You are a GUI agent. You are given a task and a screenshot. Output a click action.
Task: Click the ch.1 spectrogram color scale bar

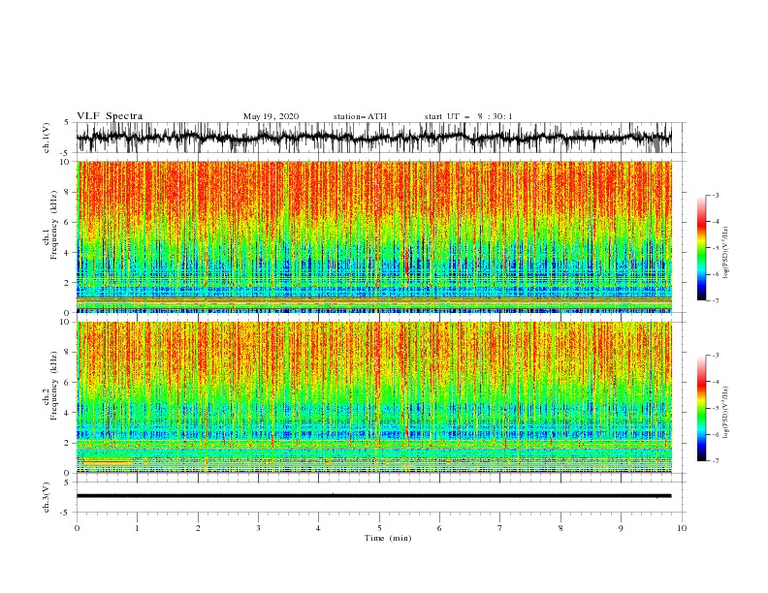[702, 248]
